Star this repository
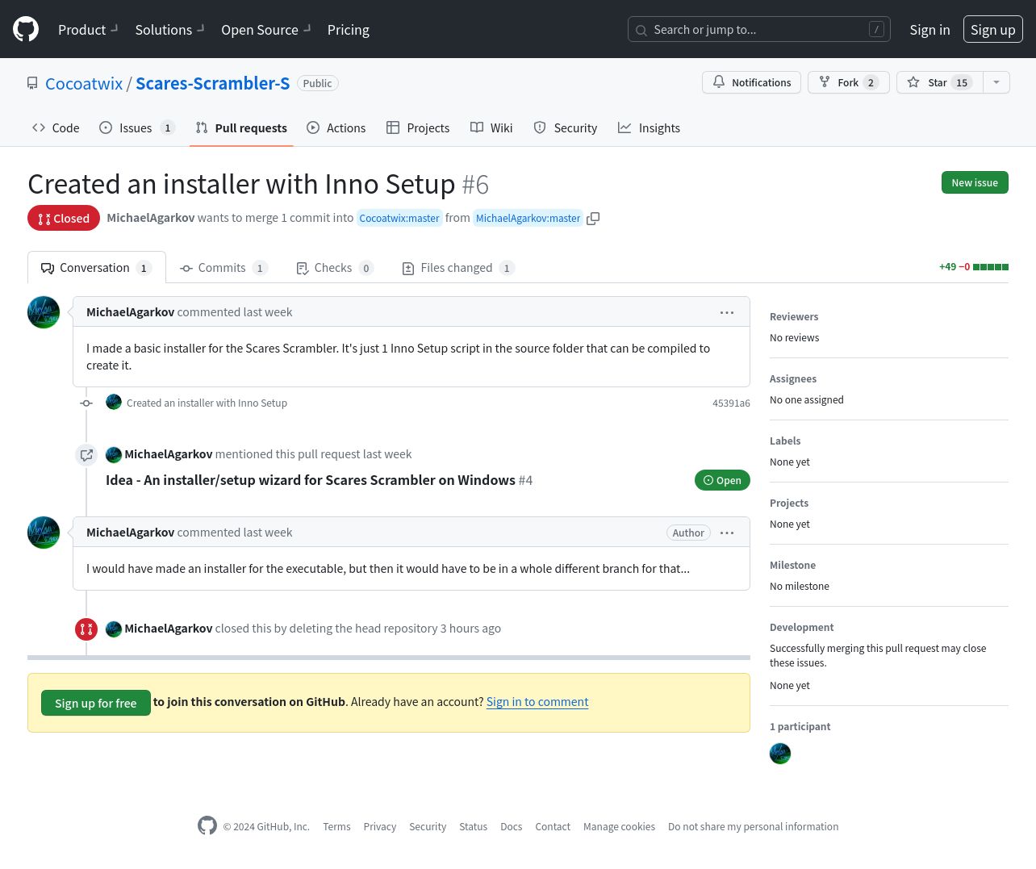The image size is (1036, 869). click(939, 82)
